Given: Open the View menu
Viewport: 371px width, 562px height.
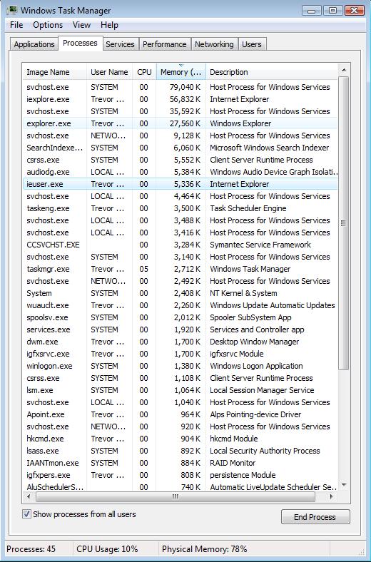Looking at the screenshot, I should (81, 25).
